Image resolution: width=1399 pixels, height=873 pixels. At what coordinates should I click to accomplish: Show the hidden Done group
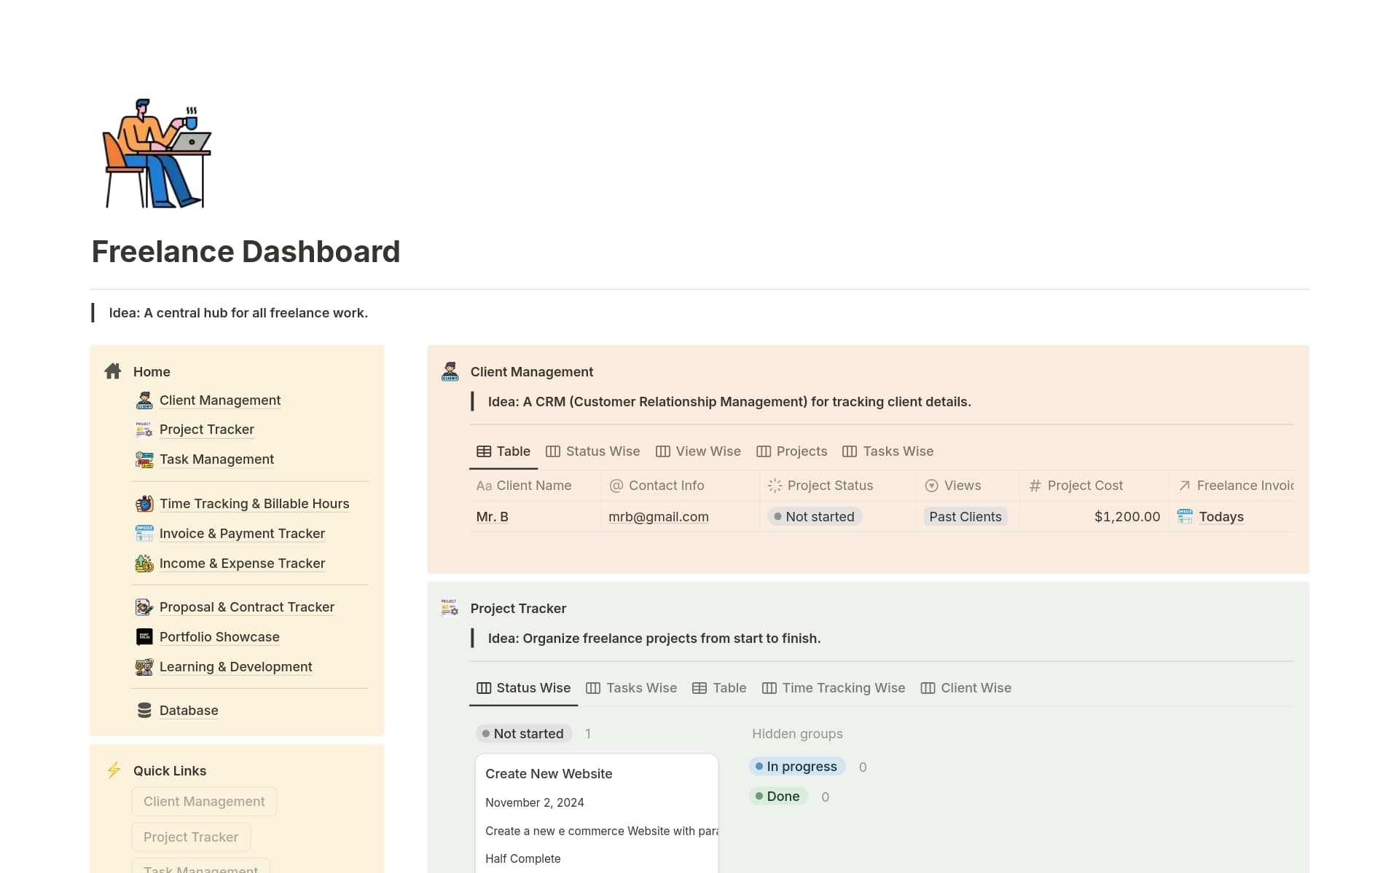pos(778,796)
